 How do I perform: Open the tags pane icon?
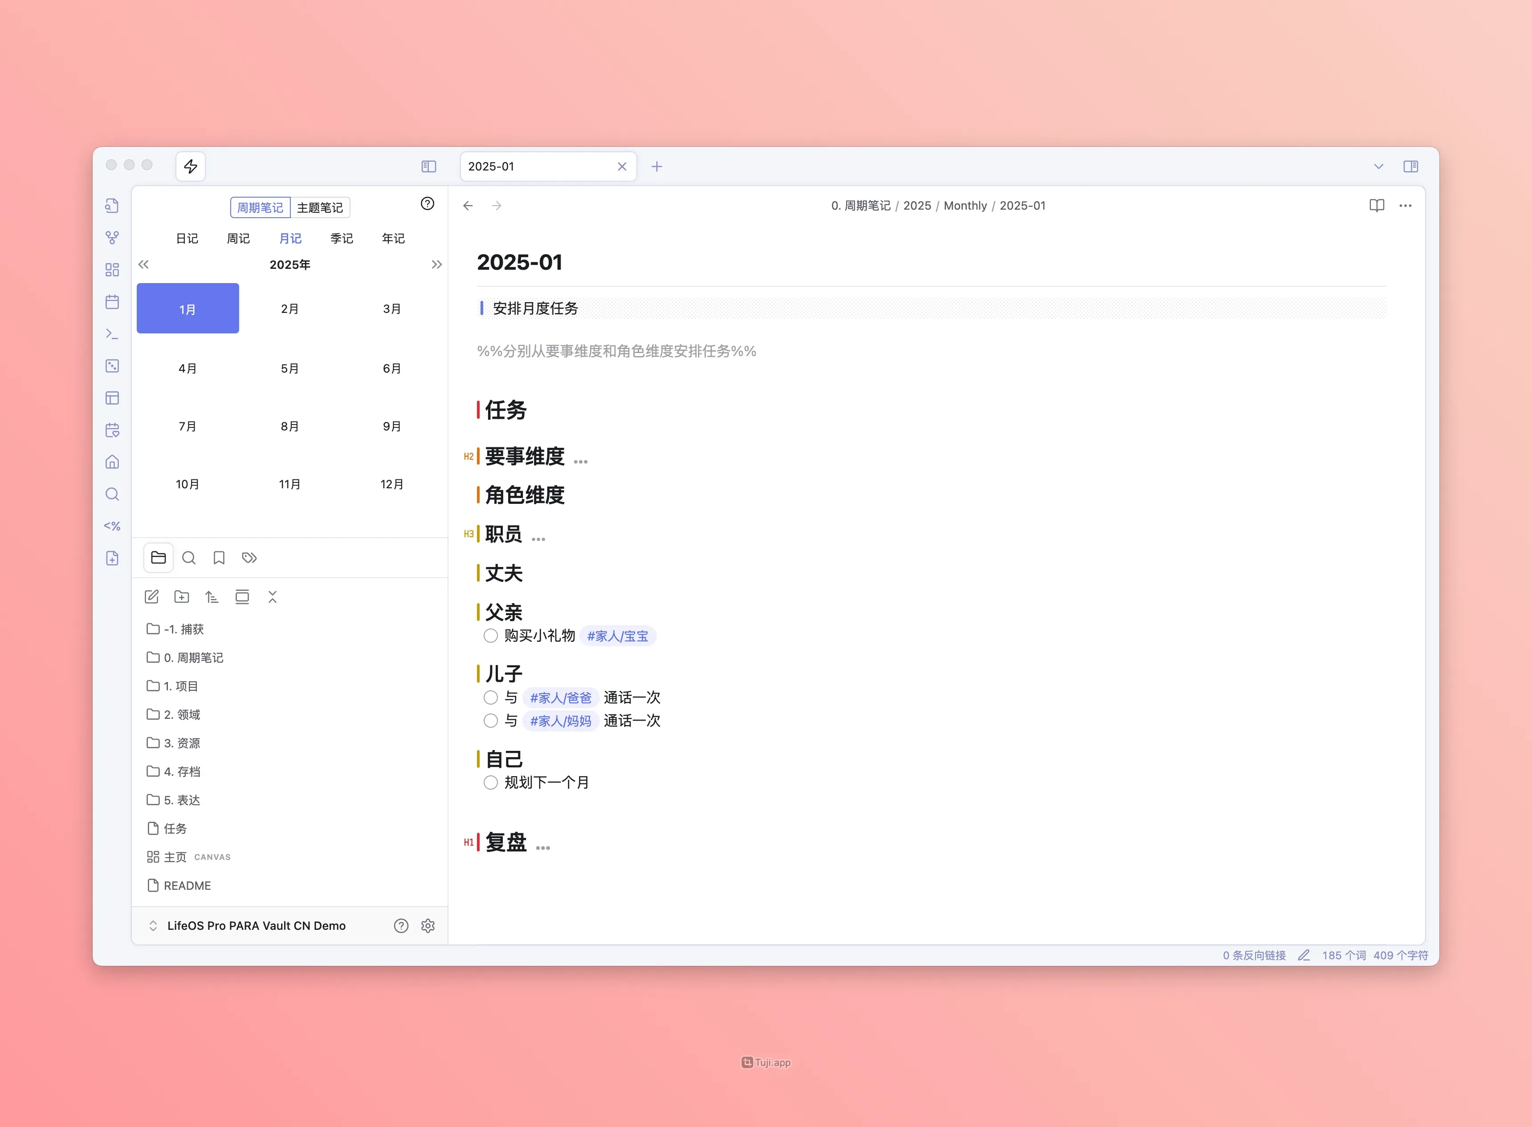(249, 558)
